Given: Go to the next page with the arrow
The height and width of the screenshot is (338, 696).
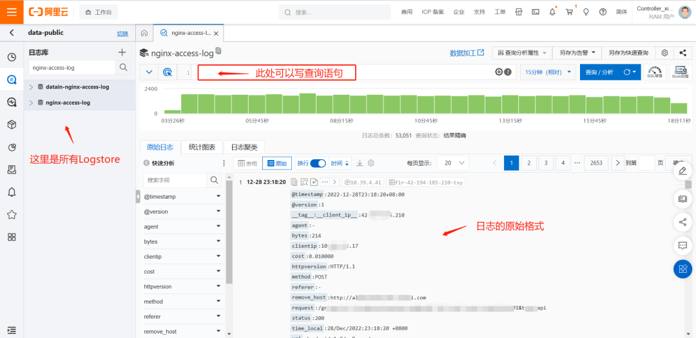Looking at the screenshot, I should pos(617,163).
